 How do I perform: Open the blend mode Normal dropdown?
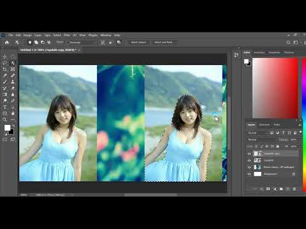(263, 140)
